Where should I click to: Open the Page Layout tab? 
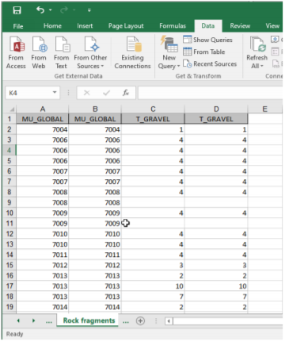click(x=126, y=26)
